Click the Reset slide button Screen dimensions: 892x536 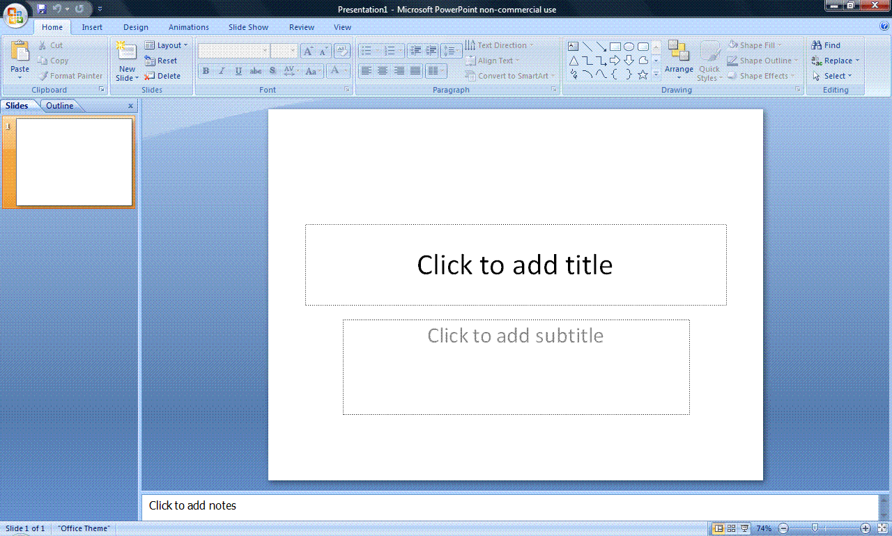click(161, 61)
